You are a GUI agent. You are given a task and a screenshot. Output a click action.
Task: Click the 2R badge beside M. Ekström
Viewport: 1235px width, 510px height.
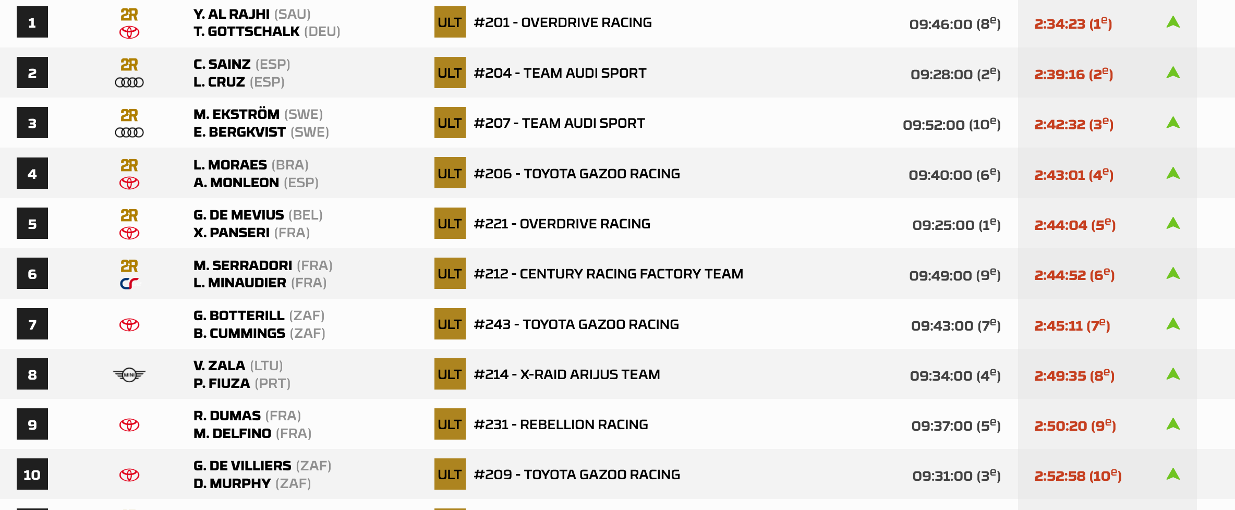click(129, 115)
